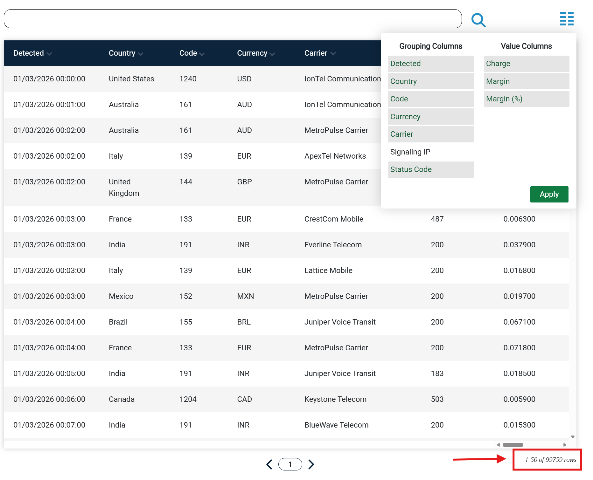Toggle Status Code grouping column

(431, 169)
